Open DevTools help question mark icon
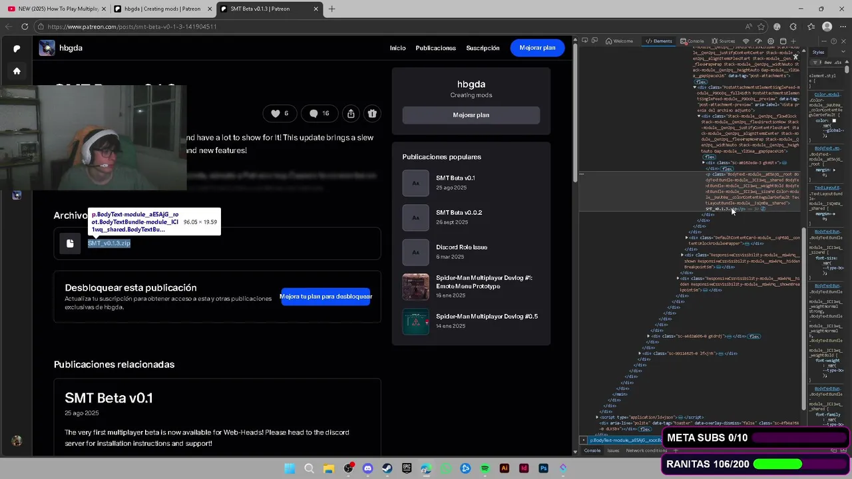 point(833,41)
